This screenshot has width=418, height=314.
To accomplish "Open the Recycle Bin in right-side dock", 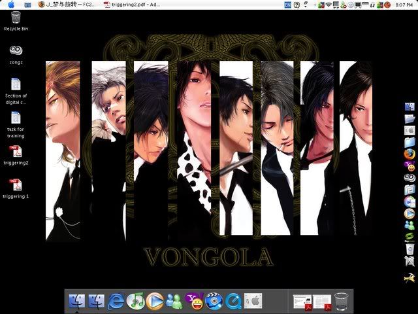I will click(410, 249).
